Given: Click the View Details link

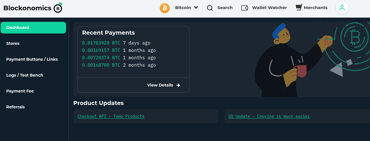Looking at the screenshot, I should 160,85.
